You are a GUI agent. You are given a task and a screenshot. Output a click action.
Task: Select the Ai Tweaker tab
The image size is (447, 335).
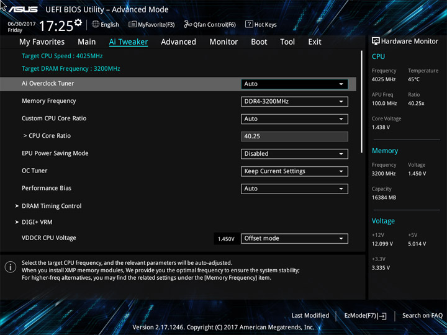click(129, 42)
